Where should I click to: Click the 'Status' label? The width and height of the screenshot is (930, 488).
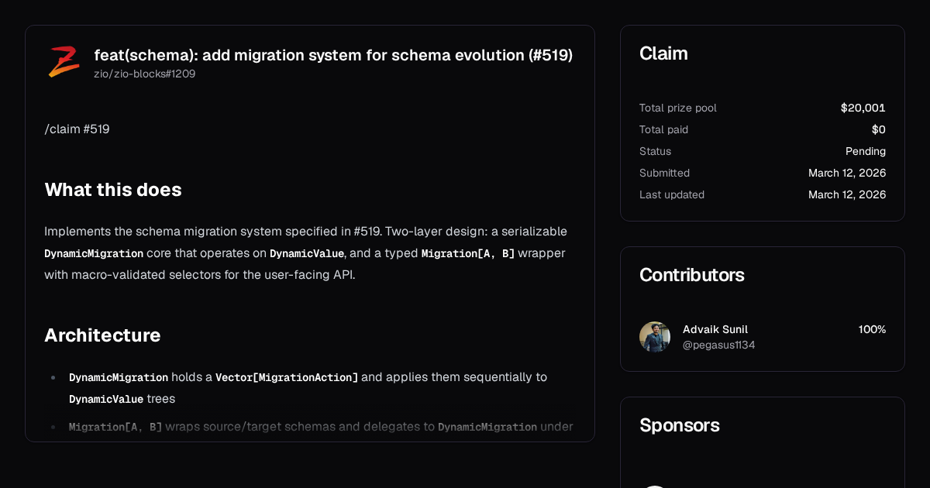point(656,151)
